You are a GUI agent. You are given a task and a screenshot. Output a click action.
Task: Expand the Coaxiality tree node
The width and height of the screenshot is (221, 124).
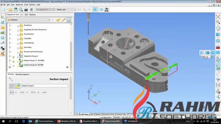pyautogui.click(x=10, y=38)
